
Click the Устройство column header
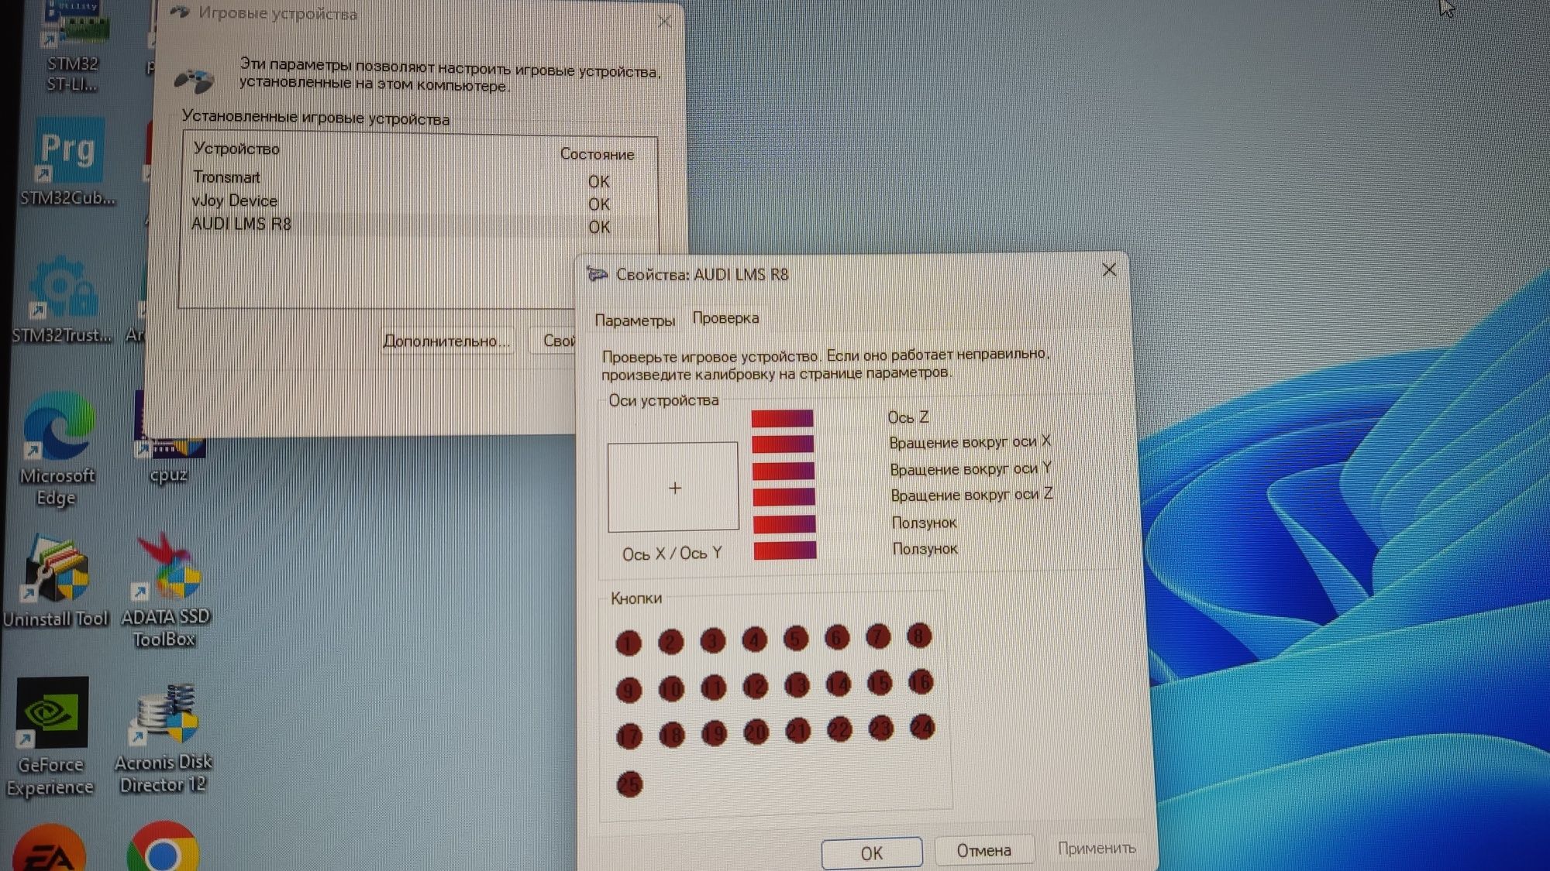pos(237,149)
